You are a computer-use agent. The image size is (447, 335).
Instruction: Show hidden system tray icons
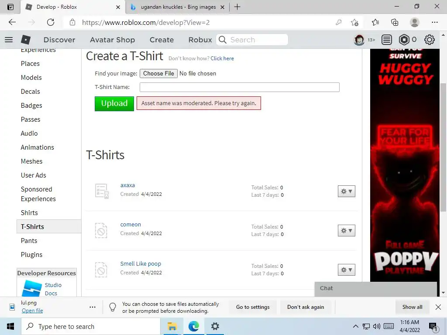pyautogui.click(x=355, y=326)
